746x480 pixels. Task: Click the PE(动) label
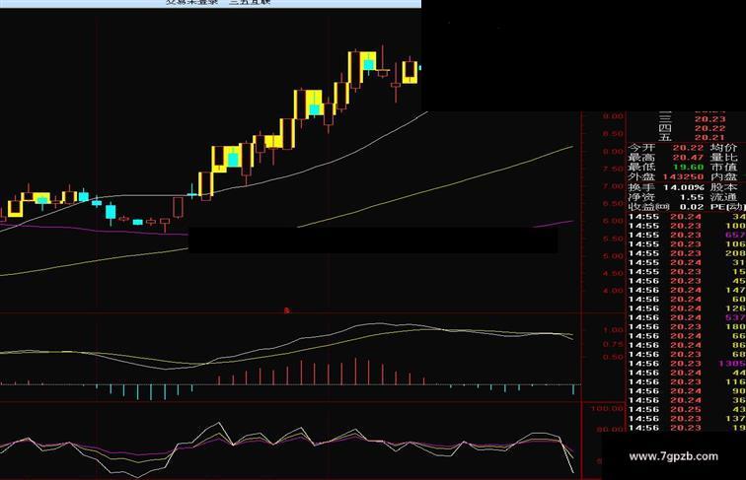(727, 207)
